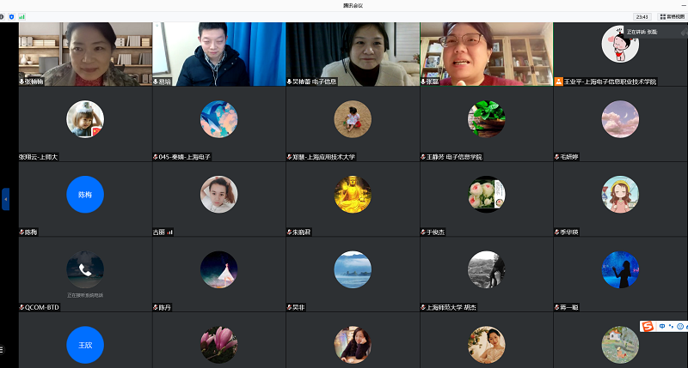Select the blue 陈梅 avatar
This screenshot has height=368, width=688.
85,195
